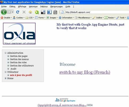This screenshot has height=107, width=129.
Task: Go to Home in the tree menu
Action: click(10, 78)
